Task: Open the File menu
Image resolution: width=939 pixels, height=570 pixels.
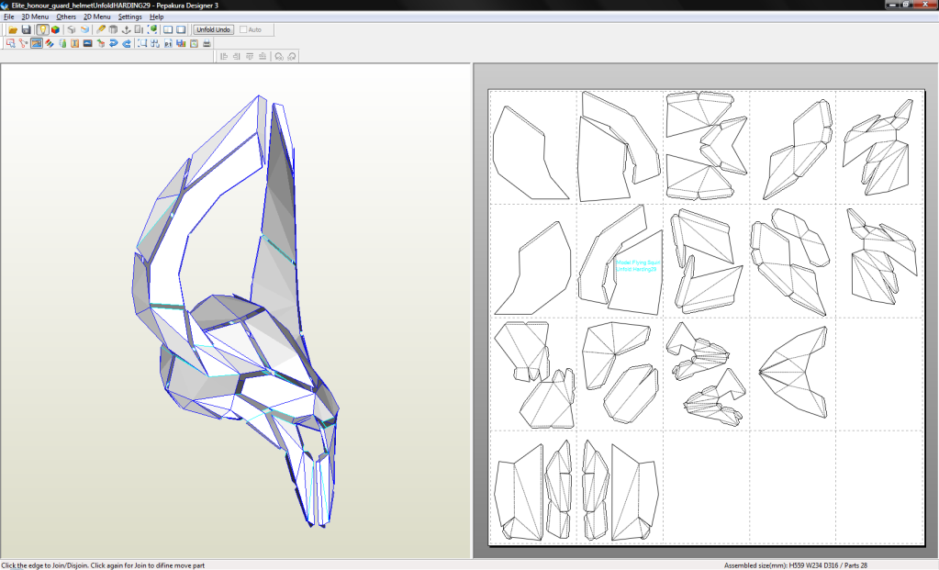Action: pos(9,17)
